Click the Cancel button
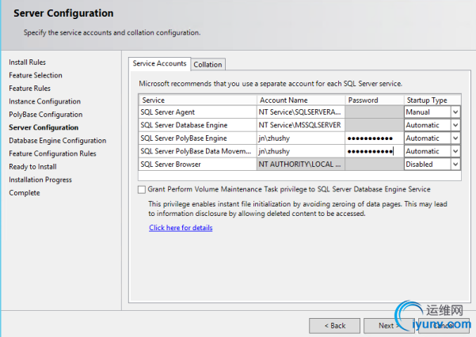476x337 pixels. [444, 325]
